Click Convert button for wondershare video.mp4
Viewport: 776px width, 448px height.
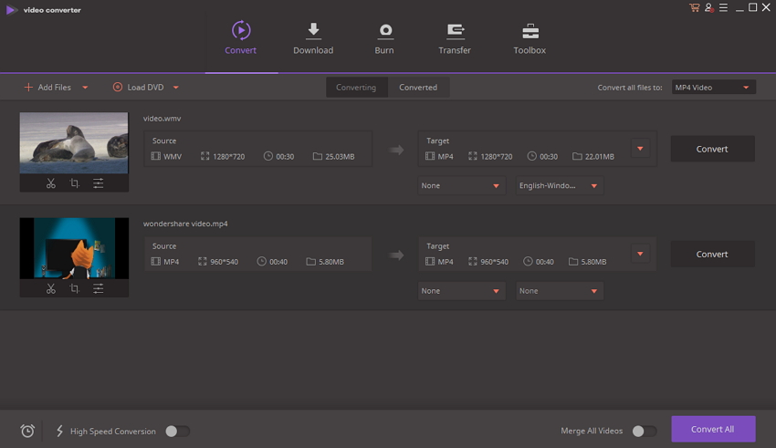pos(713,255)
